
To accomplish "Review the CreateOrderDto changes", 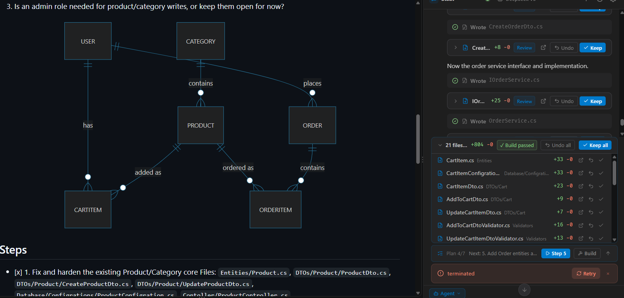I will [524, 48].
